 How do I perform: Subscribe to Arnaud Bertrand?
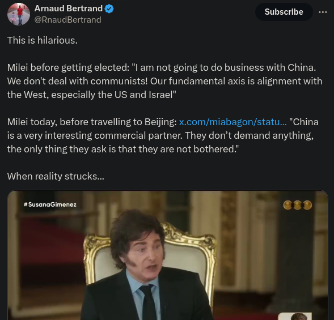(x=284, y=12)
